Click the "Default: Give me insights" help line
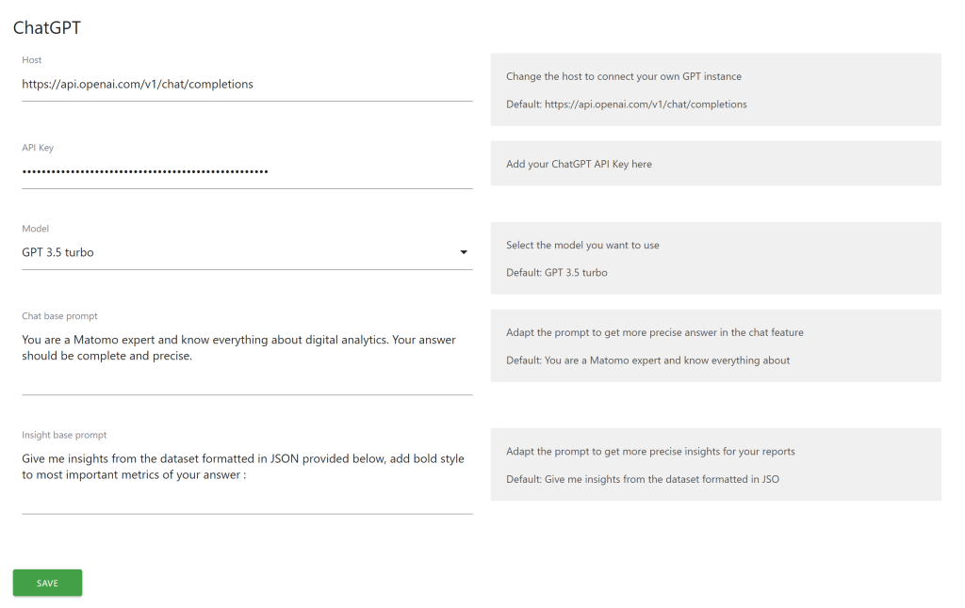The height and width of the screenshot is (608, 965). (642, 479)
